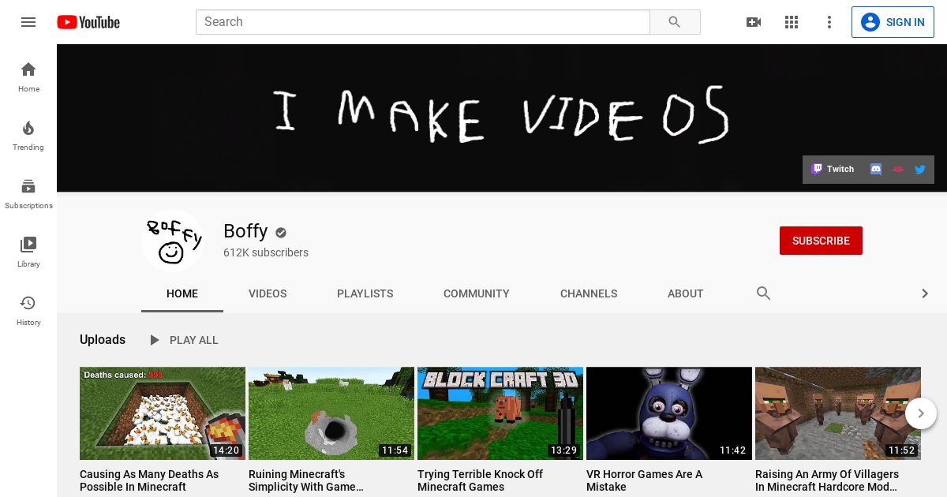Open History in the sidebar
Screen dimensions: 947x497
point(28,310)
